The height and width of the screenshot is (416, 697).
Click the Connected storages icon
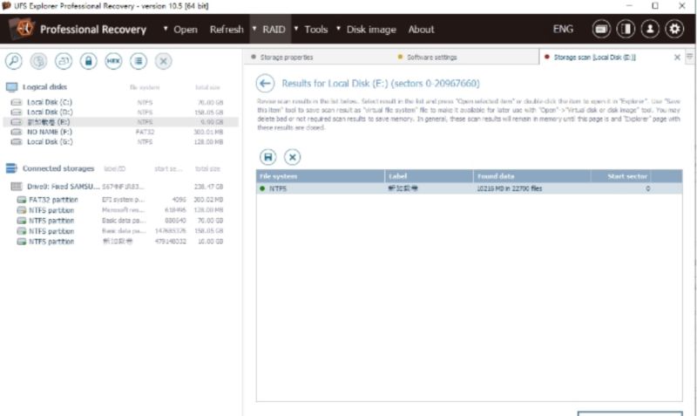pyautogui.click(x=11, y=168)
